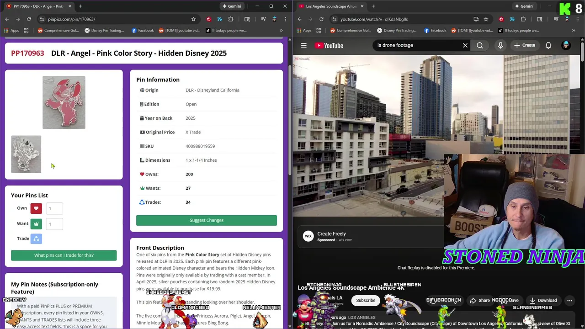Show more bookmarks chevron in YouTube window
This screenshot has width=585, height=329.
click(574, 31)
